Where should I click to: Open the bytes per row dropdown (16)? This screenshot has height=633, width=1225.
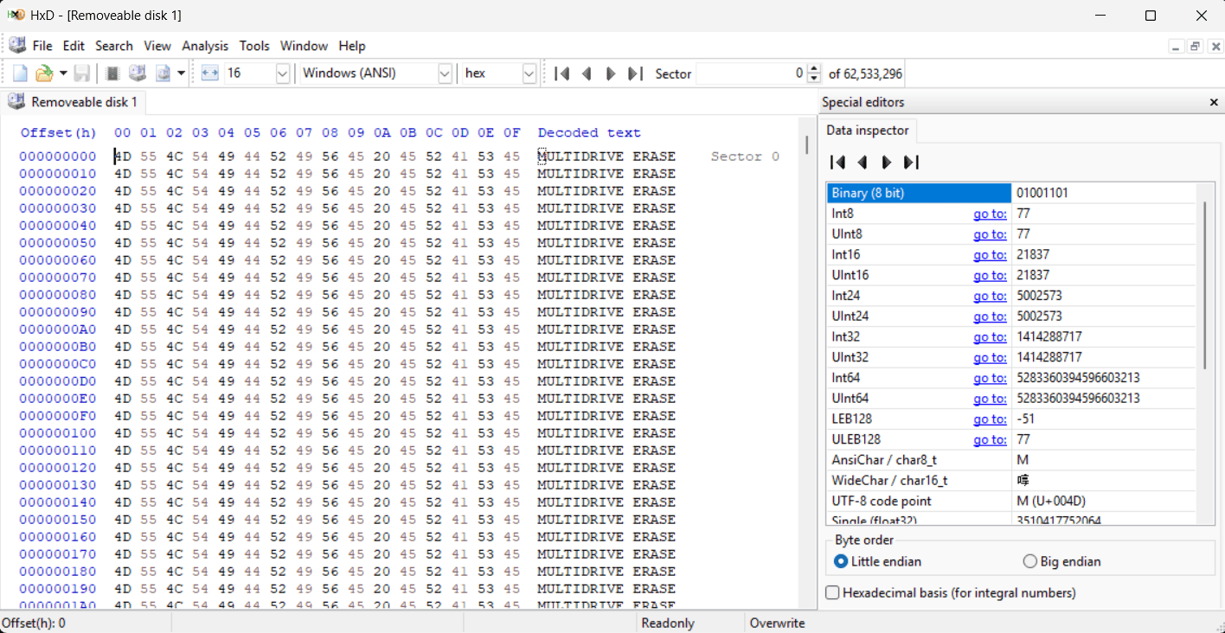(282, 74)
